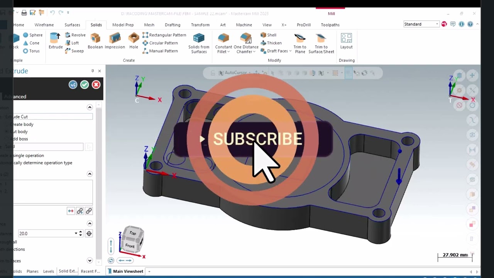Click Trim to Surface/Sheet
Screen dimensions: 494x278
coord(321,43)
